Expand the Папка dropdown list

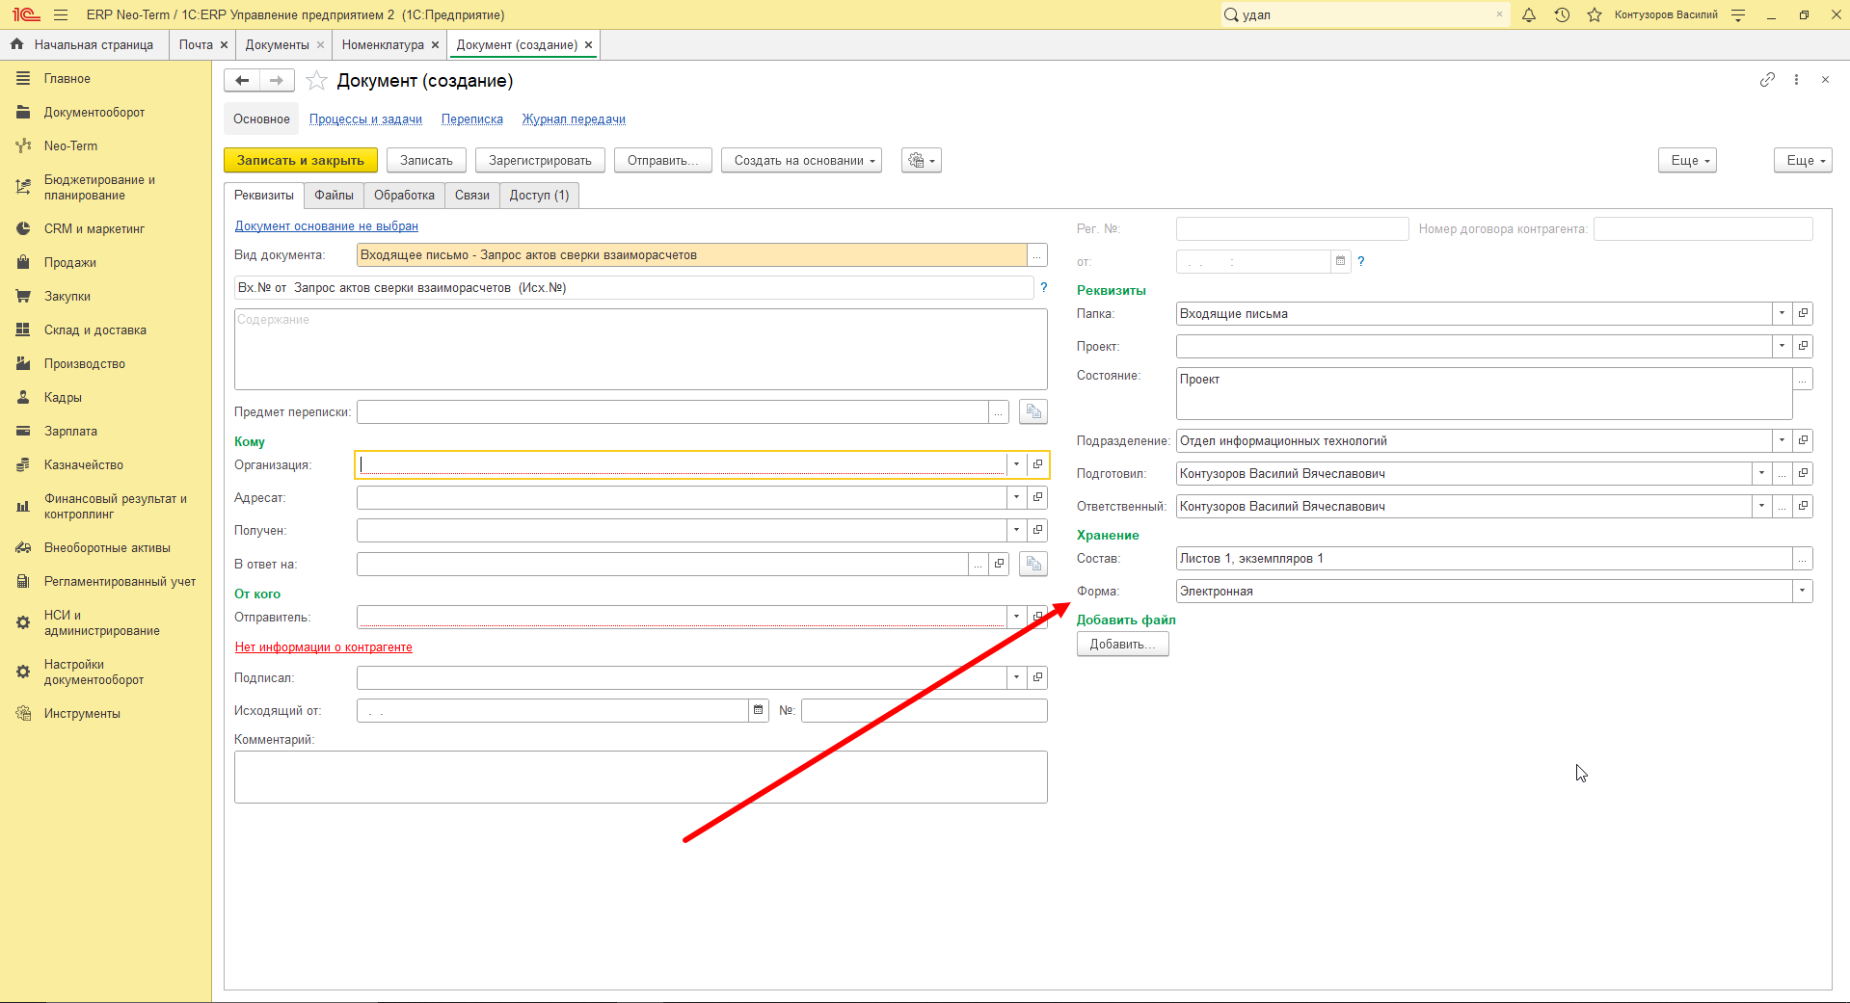coord(1782,313)
